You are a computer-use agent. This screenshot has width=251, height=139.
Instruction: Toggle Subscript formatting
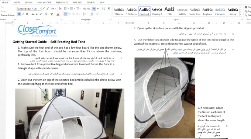[37, 14]
